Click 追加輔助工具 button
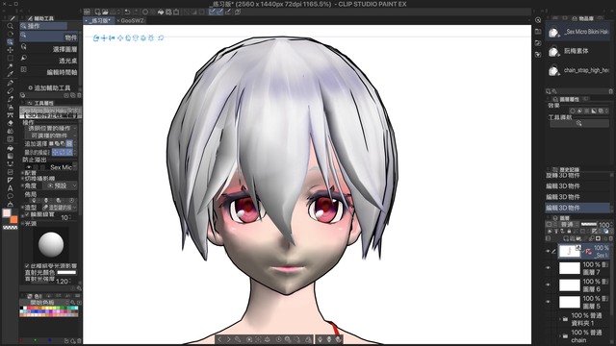 49,87
